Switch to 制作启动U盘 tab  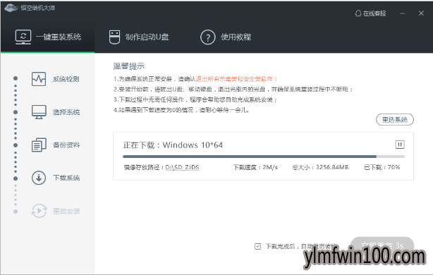[139, 37]
